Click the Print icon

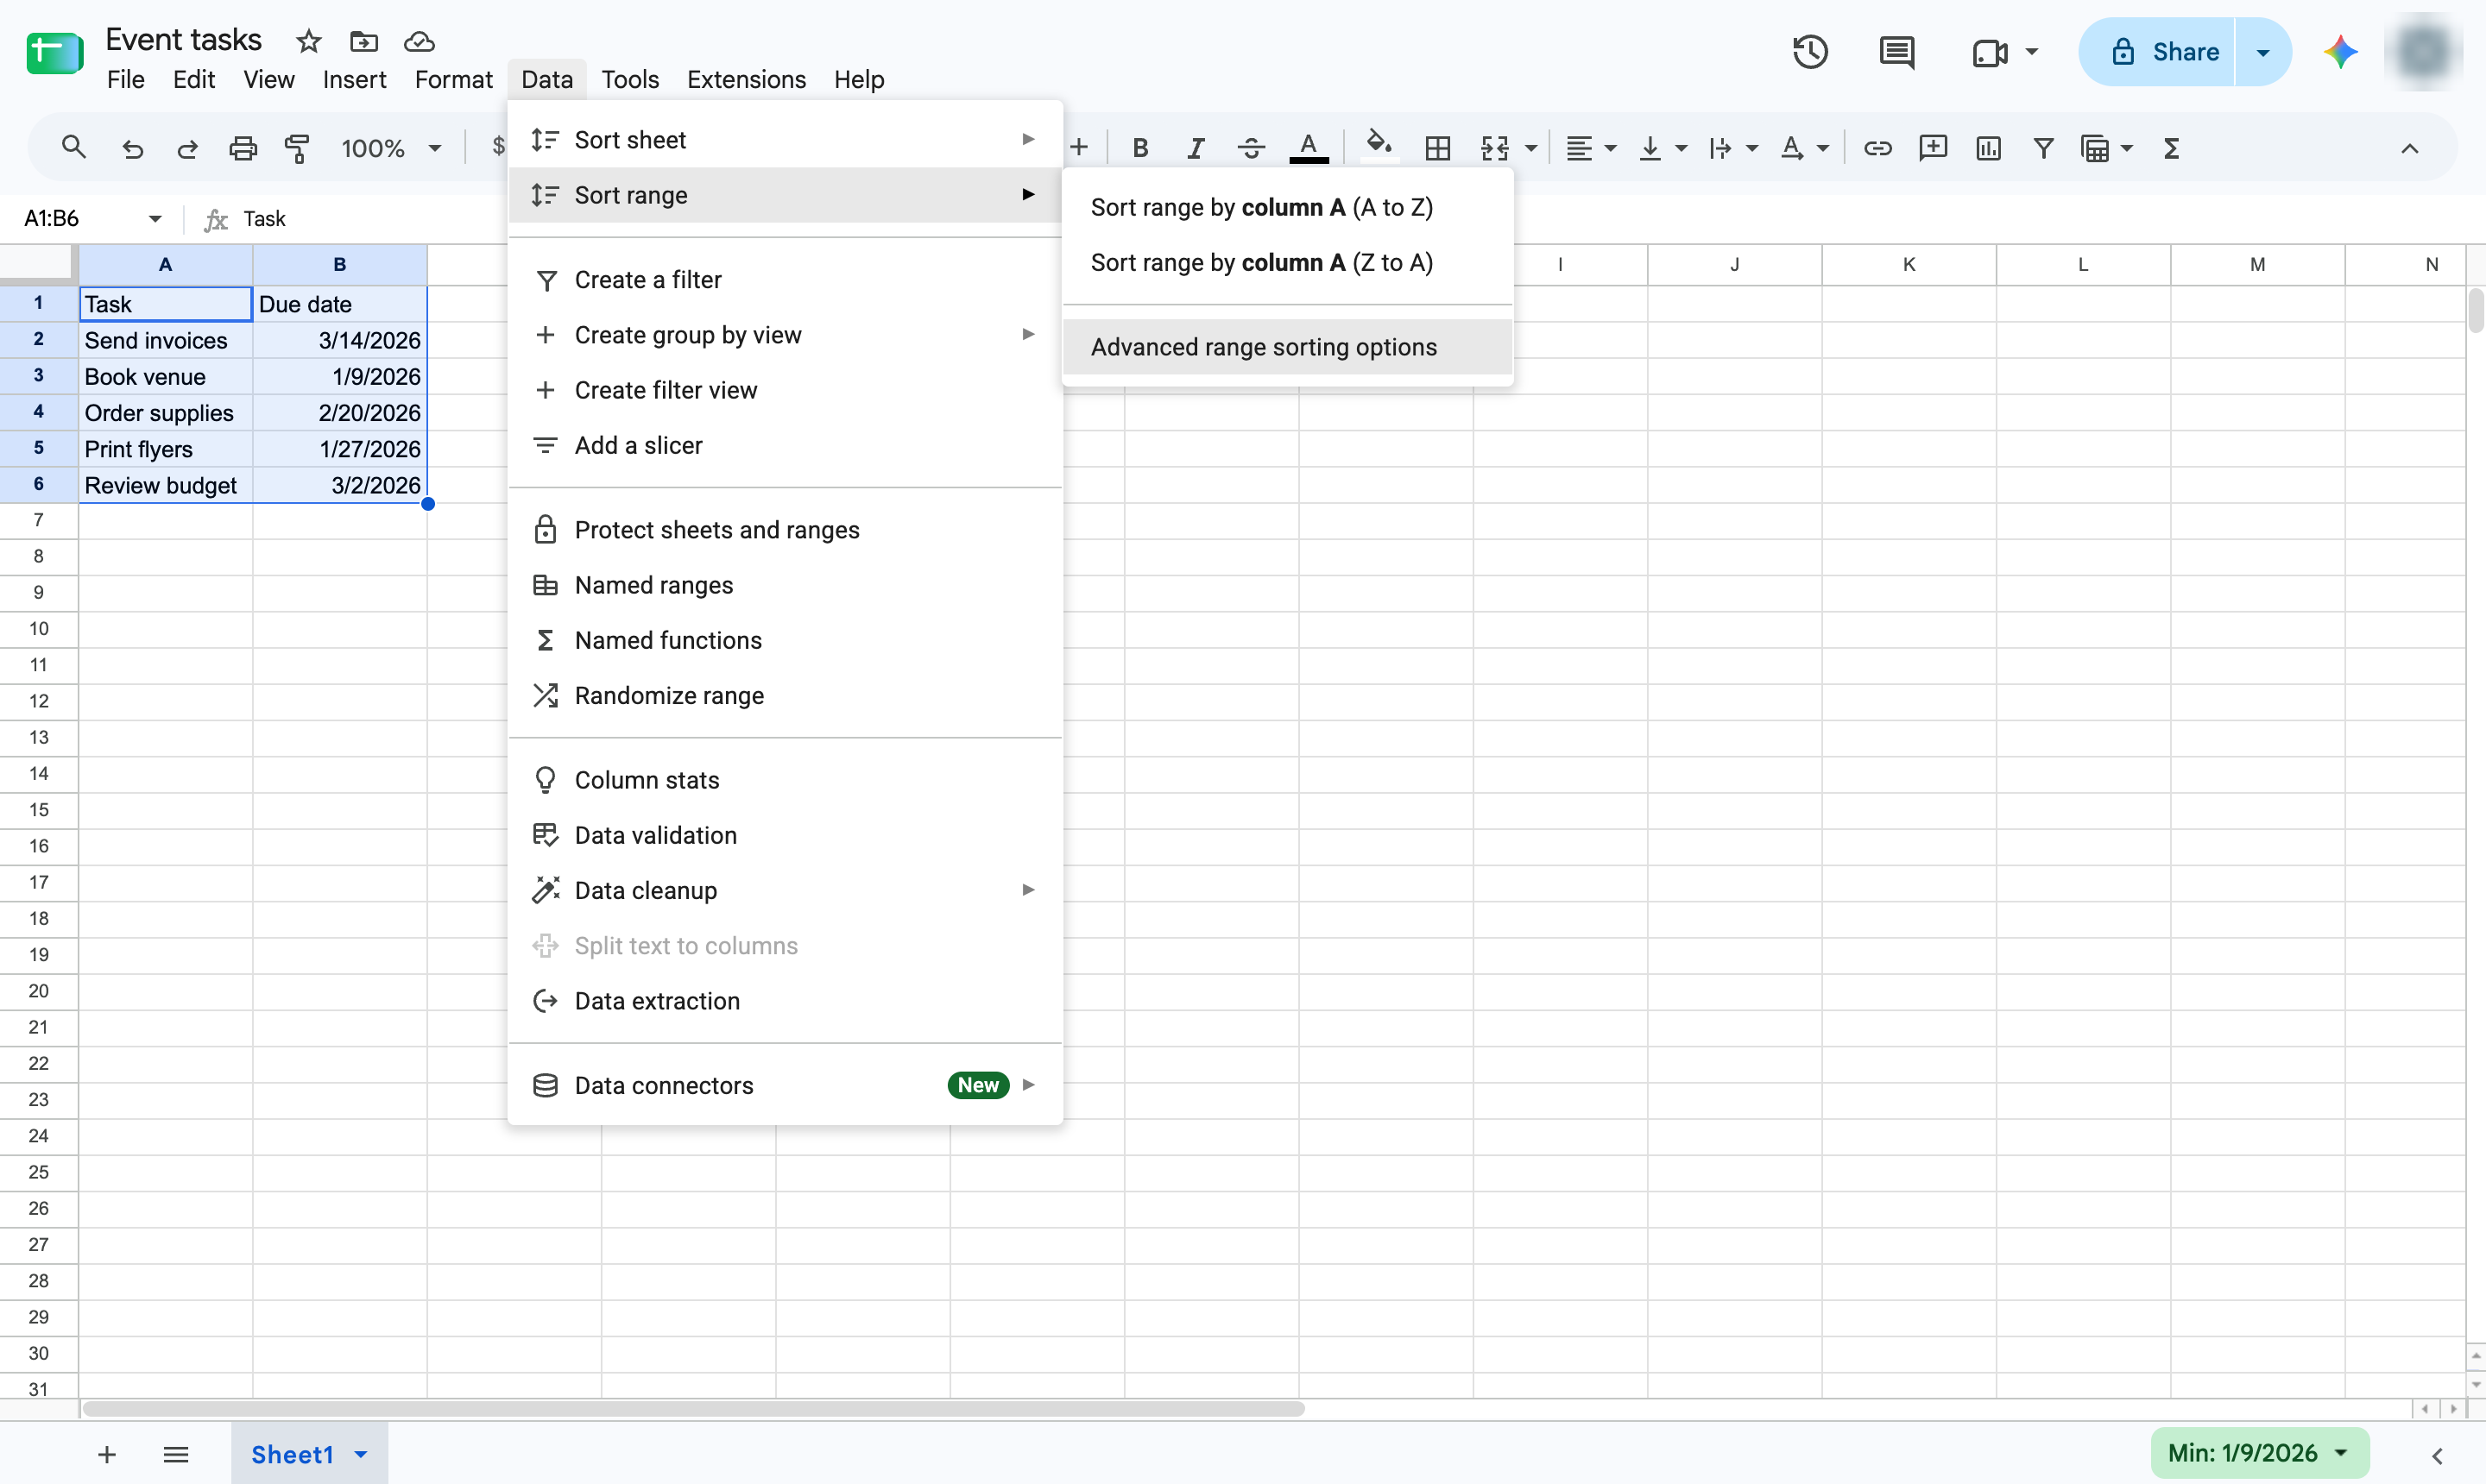click(243, 149)
